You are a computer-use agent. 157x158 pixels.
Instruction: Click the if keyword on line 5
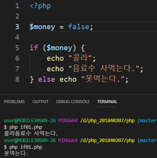[x=34, y=47]
